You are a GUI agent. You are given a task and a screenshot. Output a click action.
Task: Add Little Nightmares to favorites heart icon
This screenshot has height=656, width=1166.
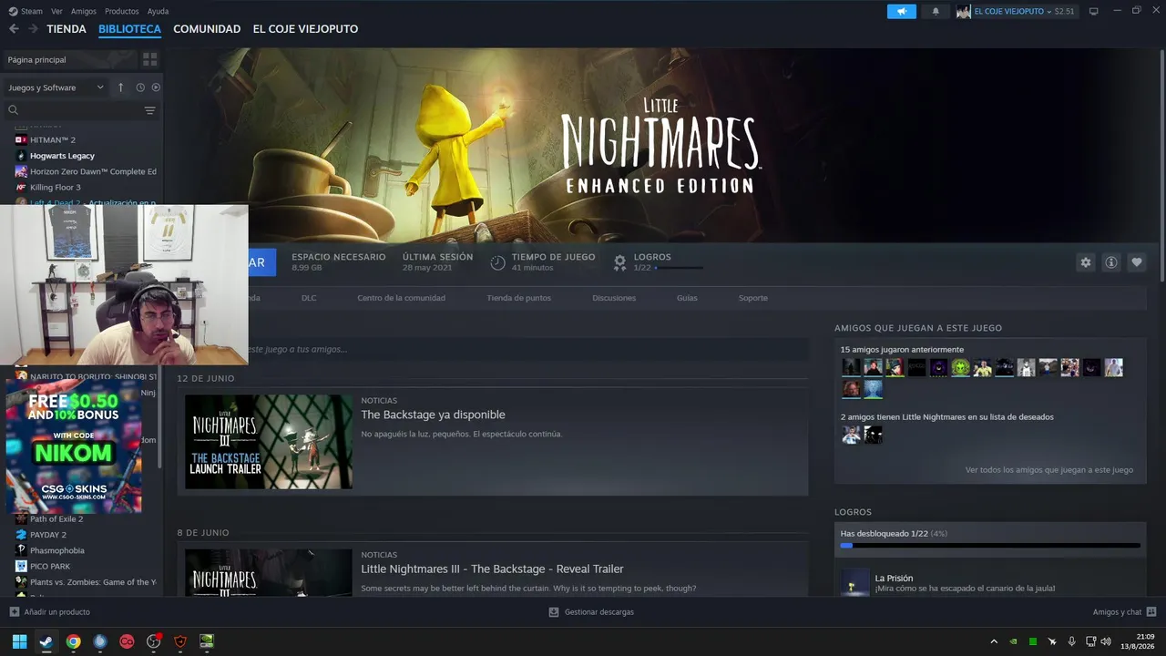point(1137,262)
